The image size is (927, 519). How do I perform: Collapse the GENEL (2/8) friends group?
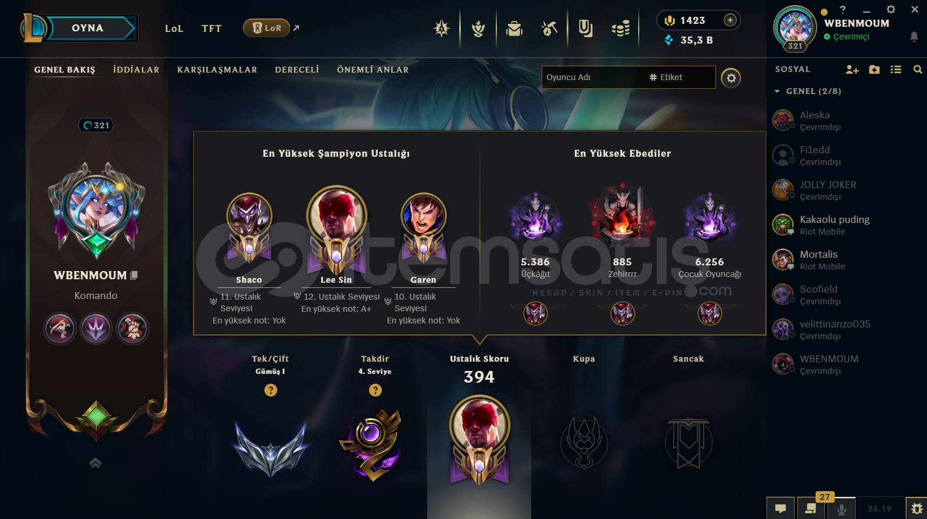[x=777, y=91]
